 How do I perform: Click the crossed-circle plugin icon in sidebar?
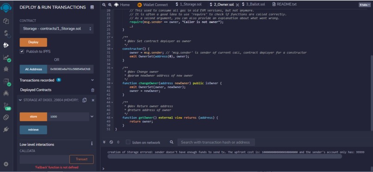point(6,117)
